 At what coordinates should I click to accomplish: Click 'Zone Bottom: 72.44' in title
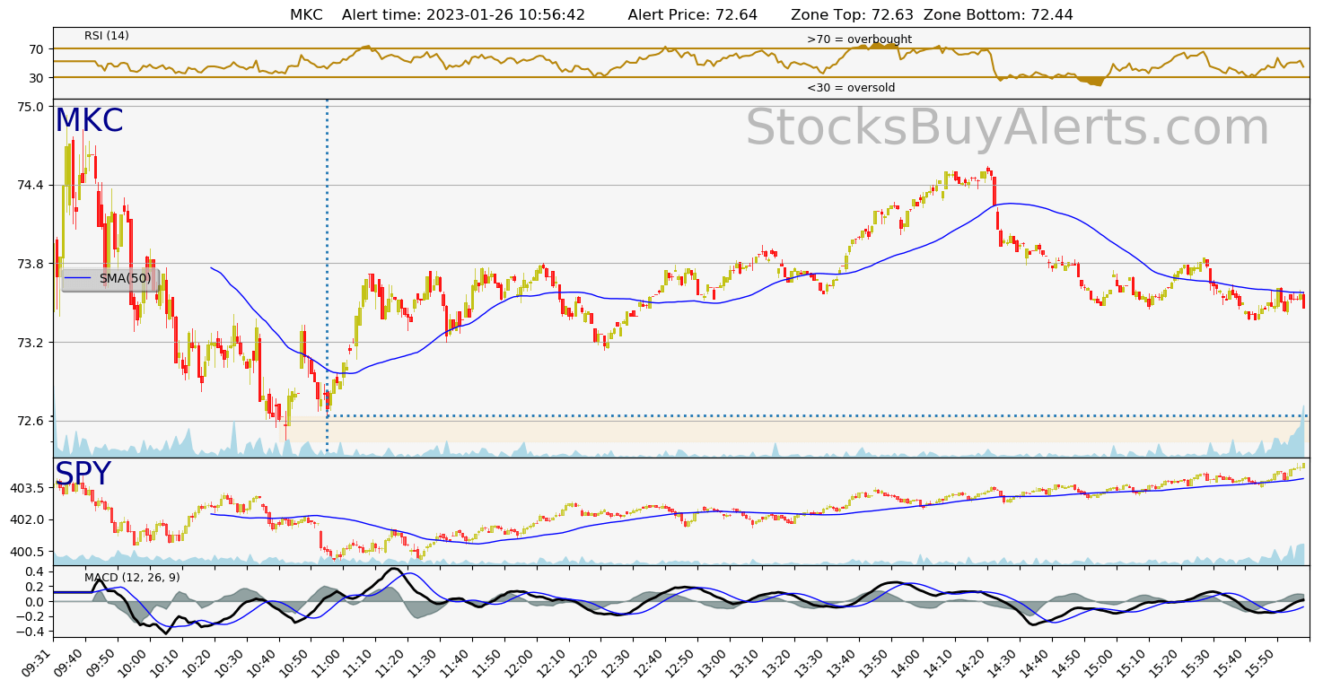[998, 15]
